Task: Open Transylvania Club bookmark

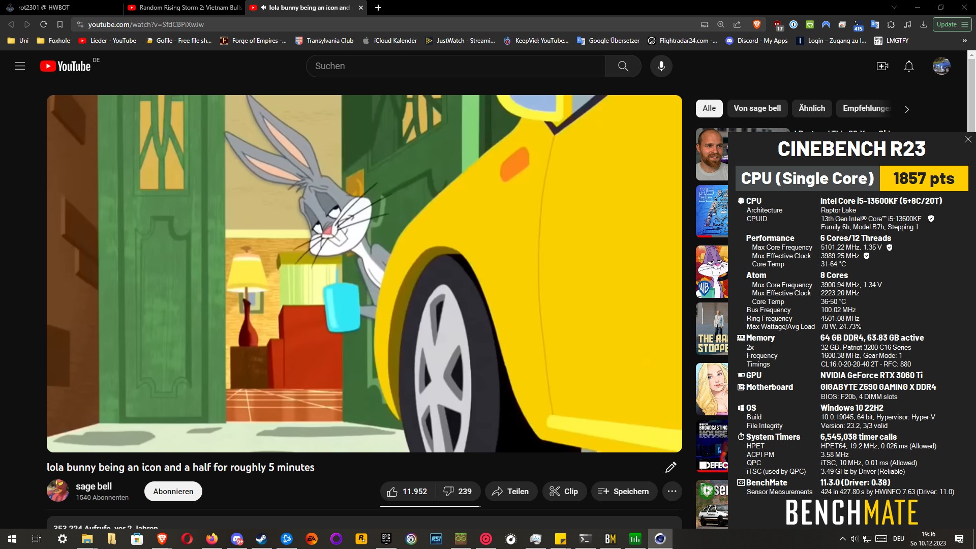Action: pos(324,41)
